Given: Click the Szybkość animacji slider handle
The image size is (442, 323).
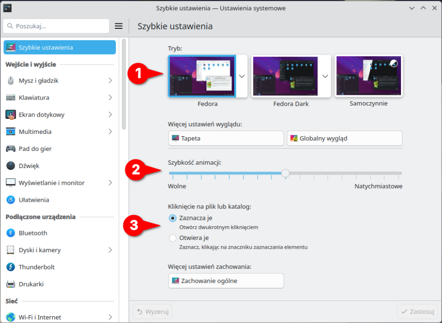Looking at the screenshot, I should 286,173.
